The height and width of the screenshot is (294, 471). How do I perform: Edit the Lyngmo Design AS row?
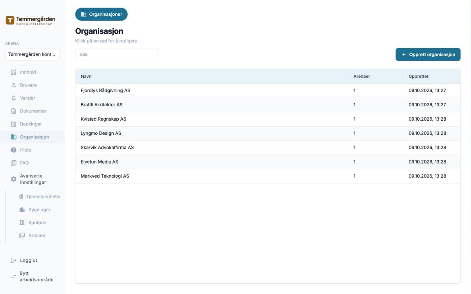pyautogui.click(x=268, y=133)
